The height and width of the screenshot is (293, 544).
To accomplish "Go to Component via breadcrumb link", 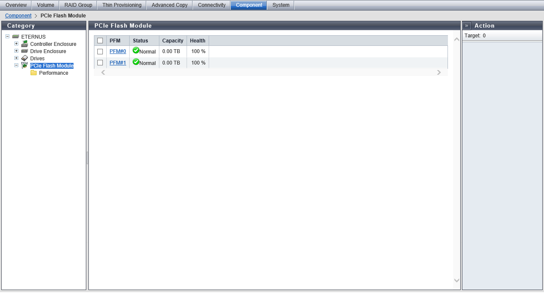I will pos(18,16).
